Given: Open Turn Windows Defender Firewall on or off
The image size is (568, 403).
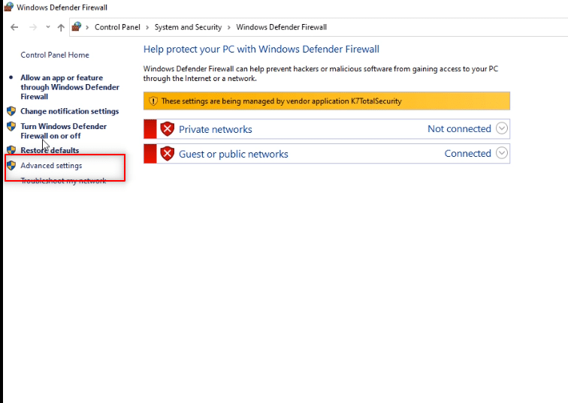Looking at the screenshot, I should (x=64, y=131).
